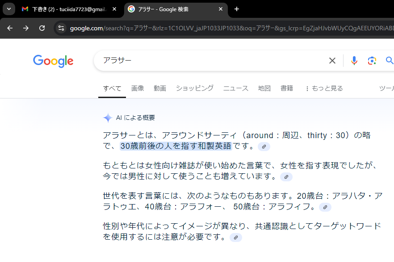Expand もっと見る menu

324,89
